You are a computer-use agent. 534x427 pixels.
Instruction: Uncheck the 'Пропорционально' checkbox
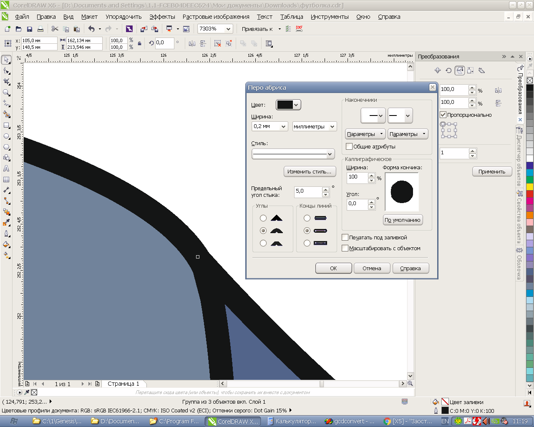443,115
